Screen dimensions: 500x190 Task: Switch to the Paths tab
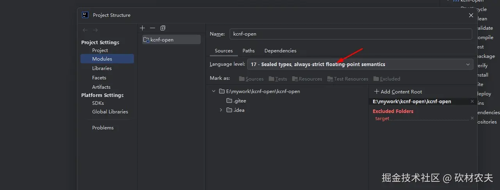click(248, 51)
